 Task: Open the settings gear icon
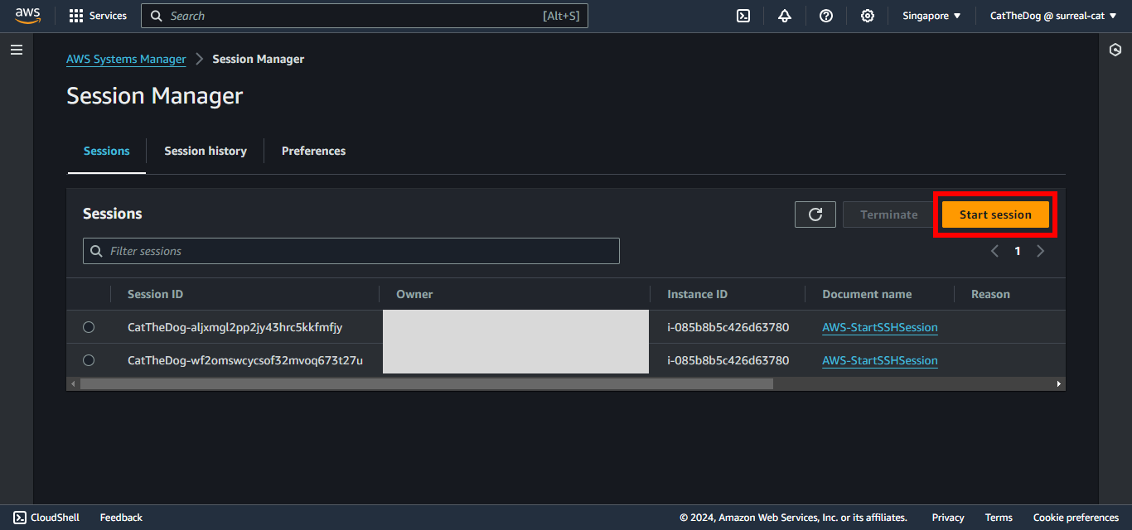click(x=868, y=16)
